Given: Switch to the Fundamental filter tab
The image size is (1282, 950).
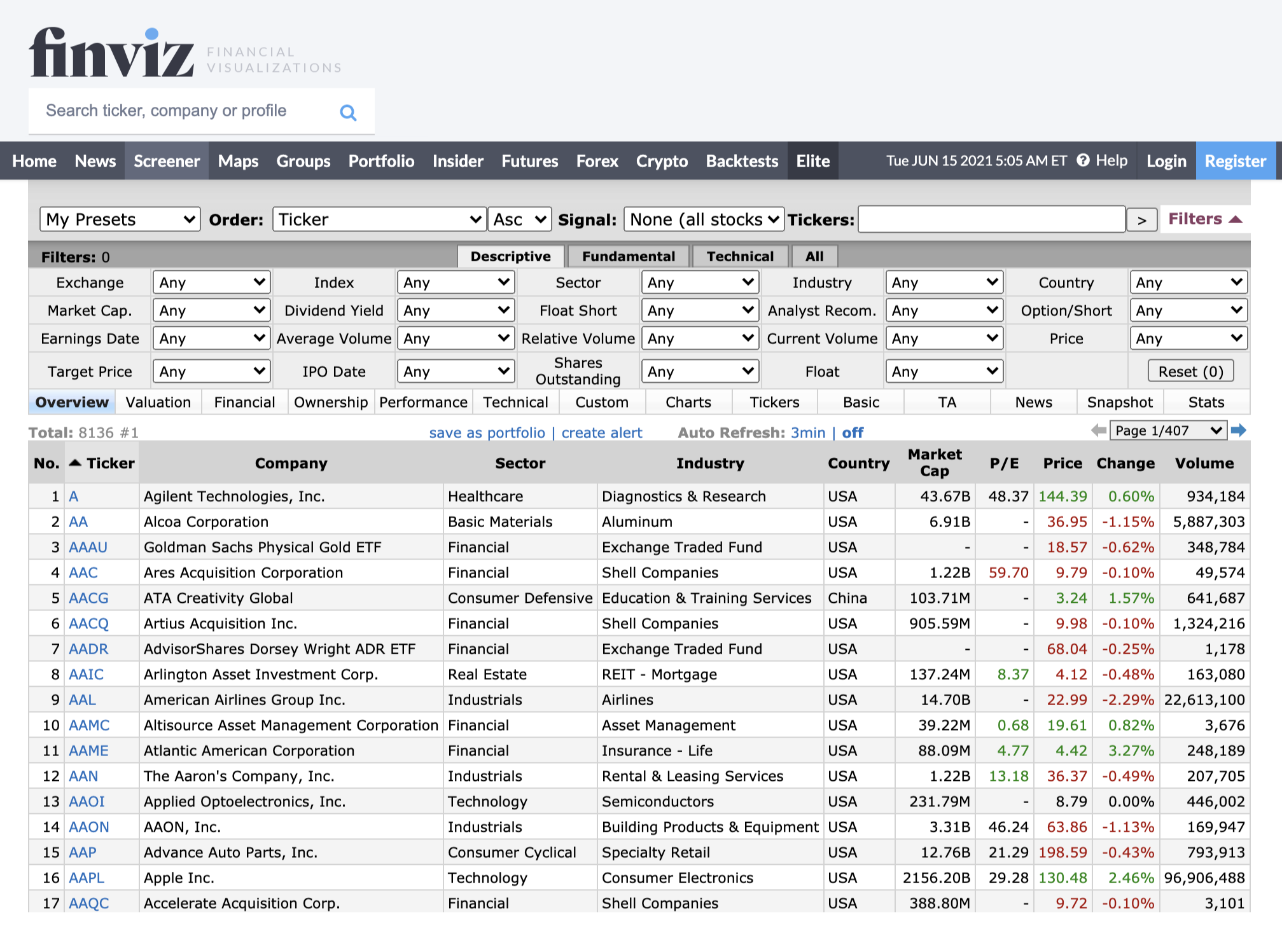Looking at the screenshot, I should (x=629, y=256).
